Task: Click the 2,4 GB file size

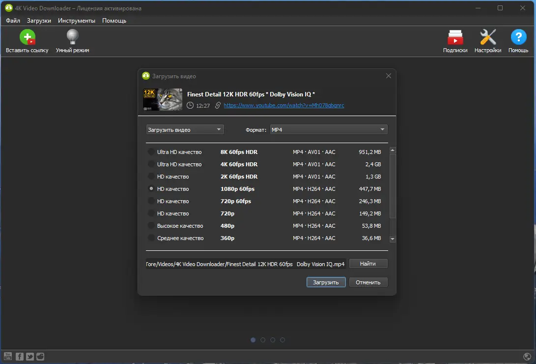Action: [373, 164]
